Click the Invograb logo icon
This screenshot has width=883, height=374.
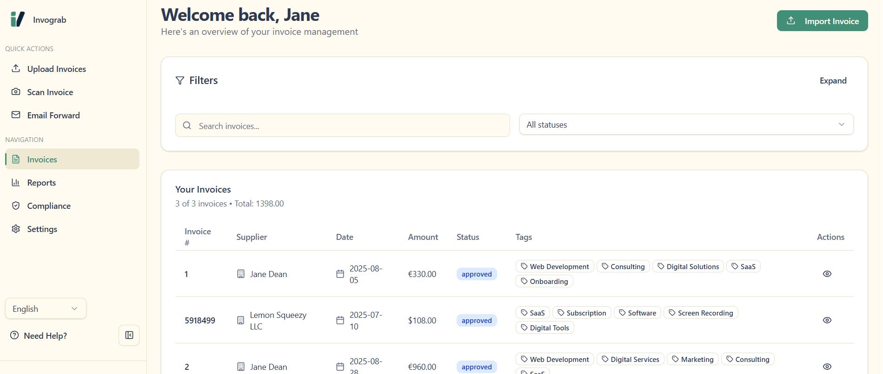tap(17, 19)
